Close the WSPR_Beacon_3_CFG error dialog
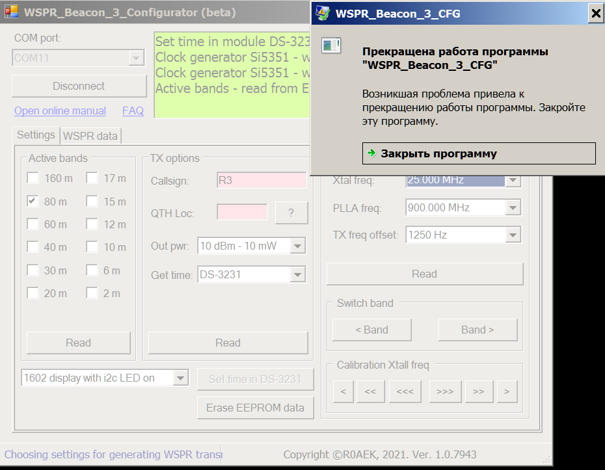Viewport: 605px width, 470px height. [x=596, y=14]
